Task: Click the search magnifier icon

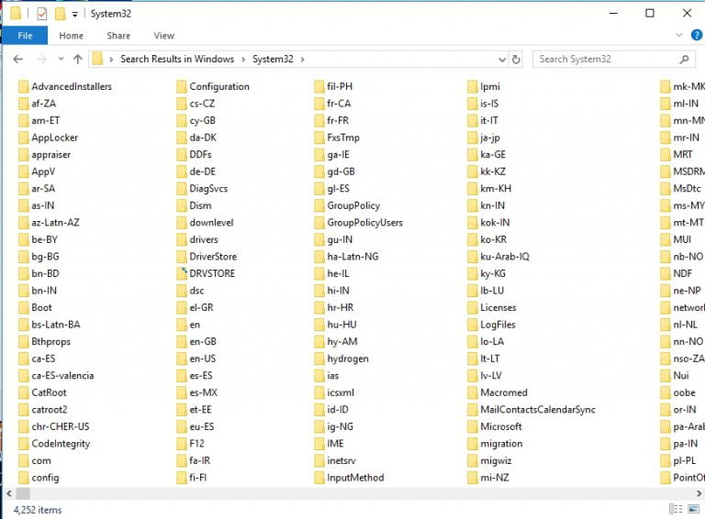Action: coord(684,60)
